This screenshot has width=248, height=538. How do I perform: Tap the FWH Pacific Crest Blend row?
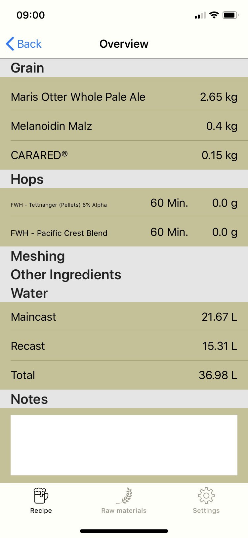tap(124, 232)
